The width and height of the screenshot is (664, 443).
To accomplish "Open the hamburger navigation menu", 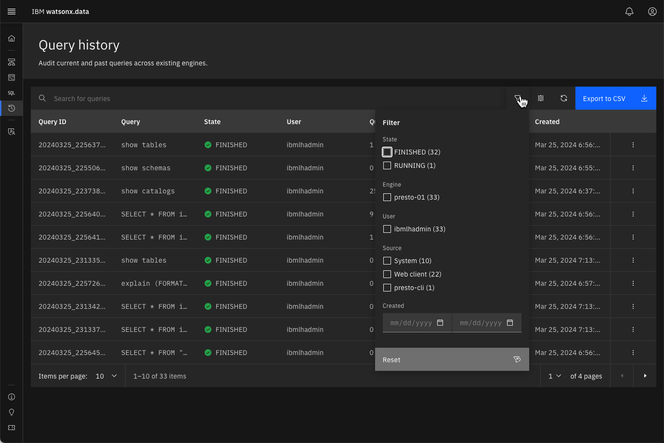I will (12, 12).
